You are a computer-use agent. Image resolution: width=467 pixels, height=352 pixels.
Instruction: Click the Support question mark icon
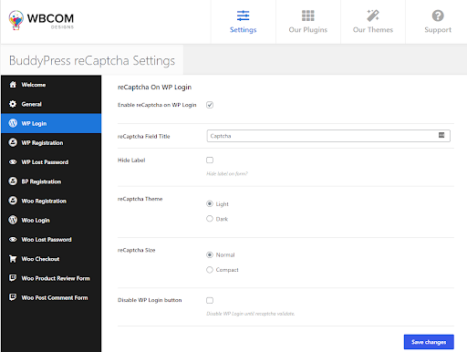[x=438, y=16]
